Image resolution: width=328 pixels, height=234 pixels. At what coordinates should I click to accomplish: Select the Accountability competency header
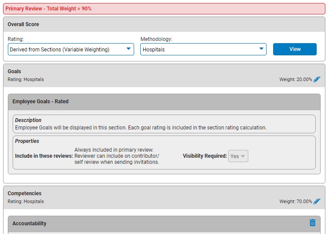(x=29, y=224)
